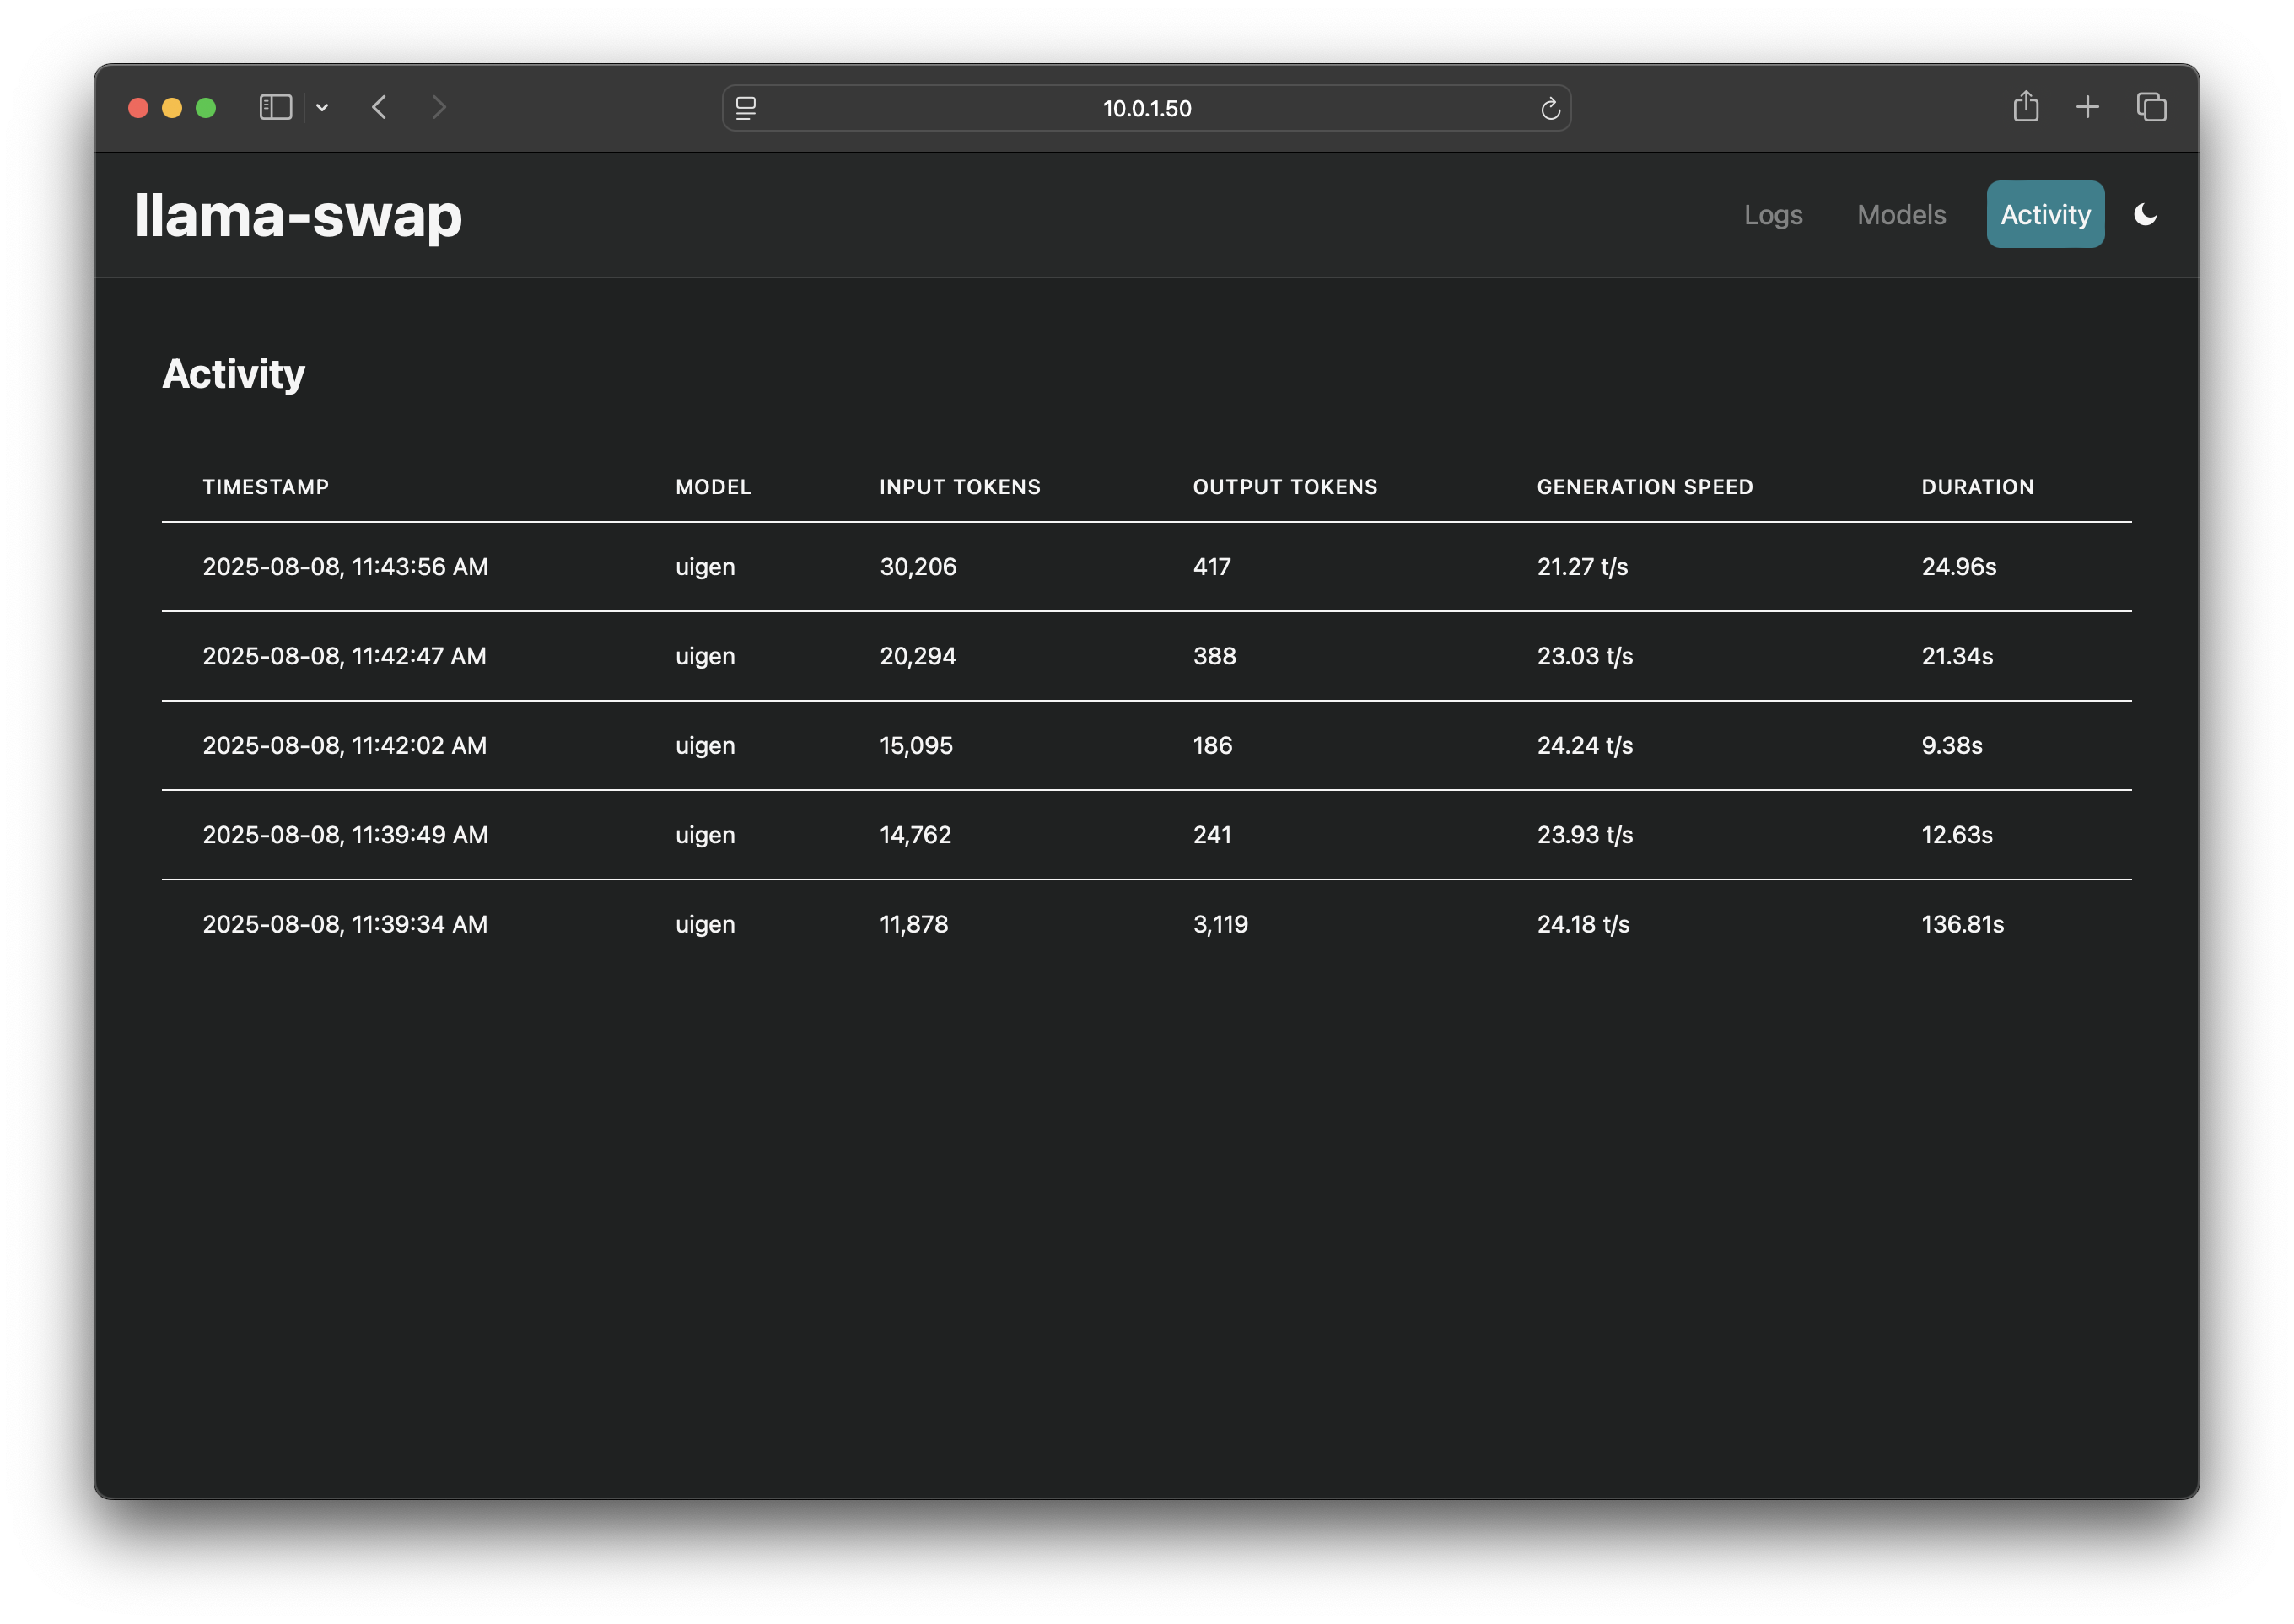The width and height of the screenshot is (2294, 1624).
Task: Click the Timestamp column header
Action: (x=266, y=487)
